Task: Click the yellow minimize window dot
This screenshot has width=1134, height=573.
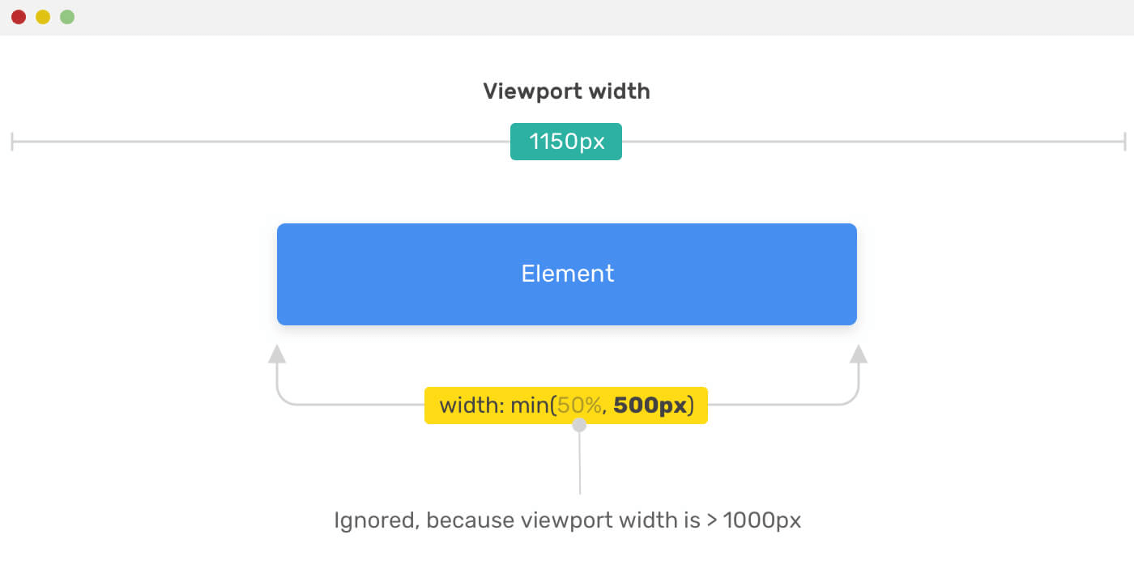Action: coord(43,17)
